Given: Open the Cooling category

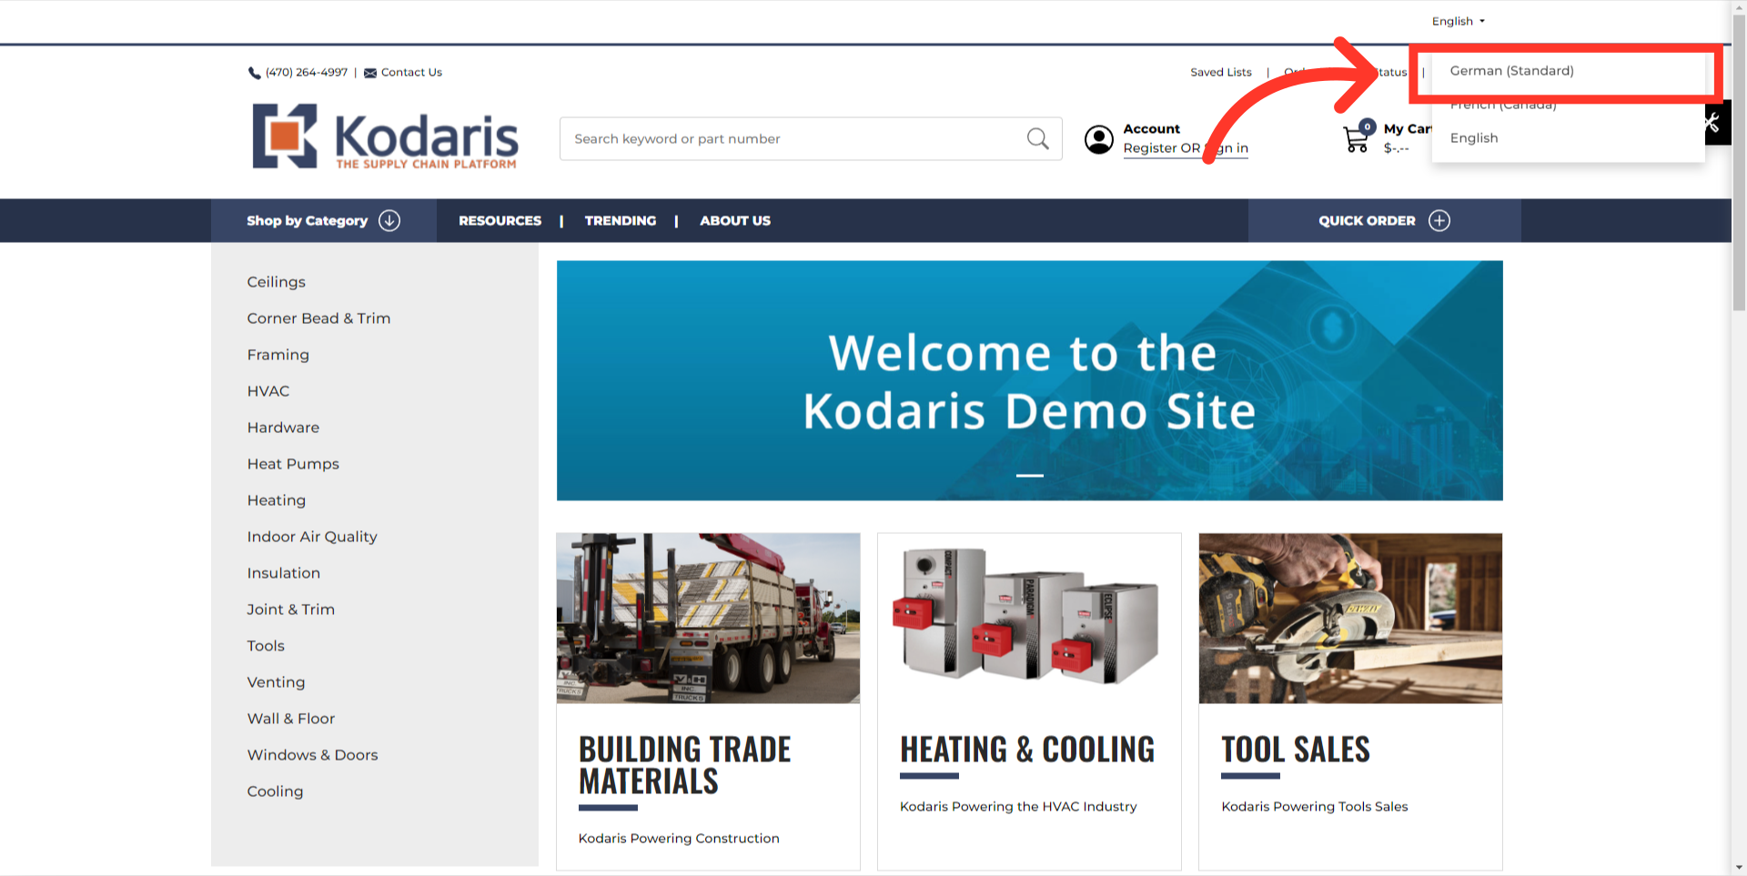Looking at the screenshot, I should pyautogui.click(x=275, y=791).
